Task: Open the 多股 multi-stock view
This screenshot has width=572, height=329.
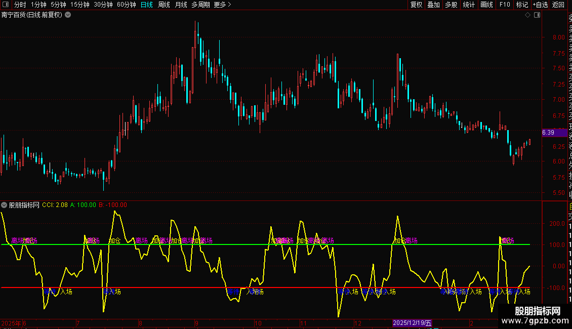Action: coord(451,5)
